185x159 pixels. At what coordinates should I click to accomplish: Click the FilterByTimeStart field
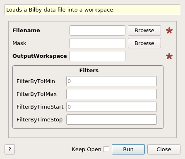tap(111, 107)
